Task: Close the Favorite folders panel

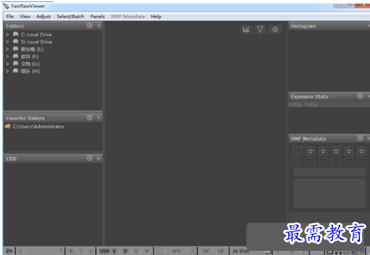Action: point(99,117)
